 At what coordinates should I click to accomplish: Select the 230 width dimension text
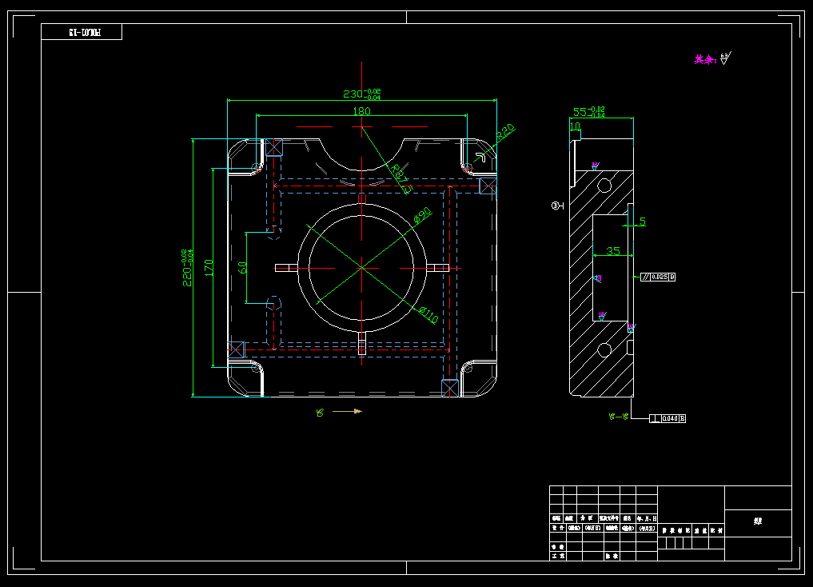(x=362, y=94)
